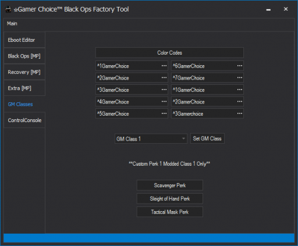Click ellipsis button next to ^3Gamerchoice field
The height and width of the screenshot is (246, 298).
(x=240, y=113)
